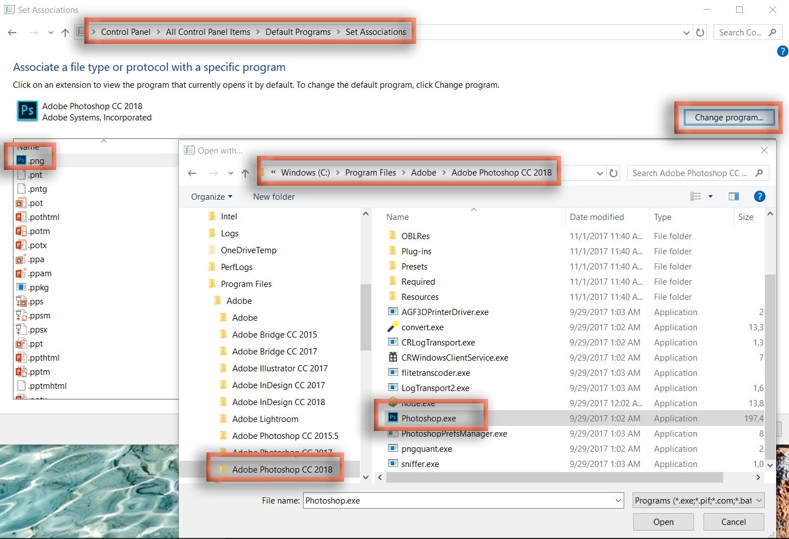Go back in the Open with dialog
The height and width of the screenshot is (539, 789).
click(x=192, y=173)
